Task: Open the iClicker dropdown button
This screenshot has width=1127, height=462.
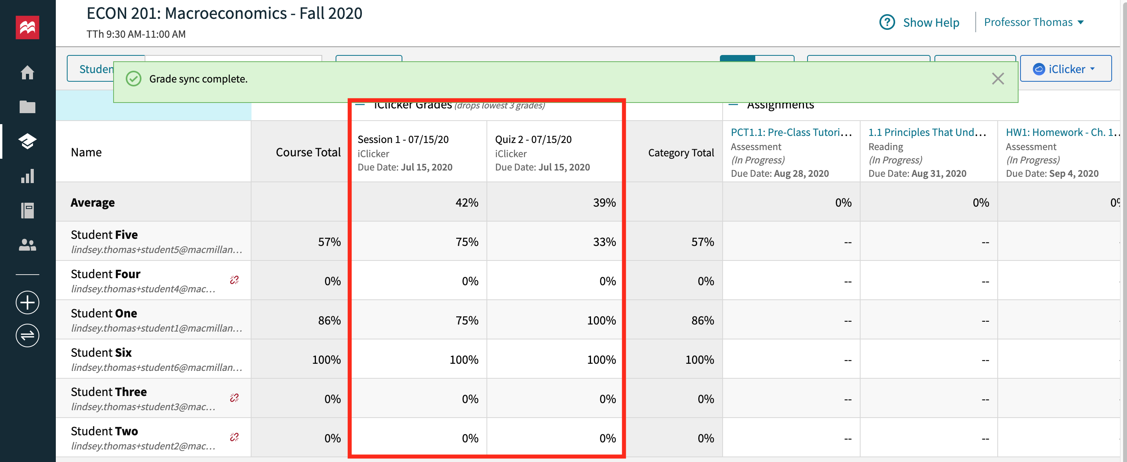Action: (x=1065, y=68)
